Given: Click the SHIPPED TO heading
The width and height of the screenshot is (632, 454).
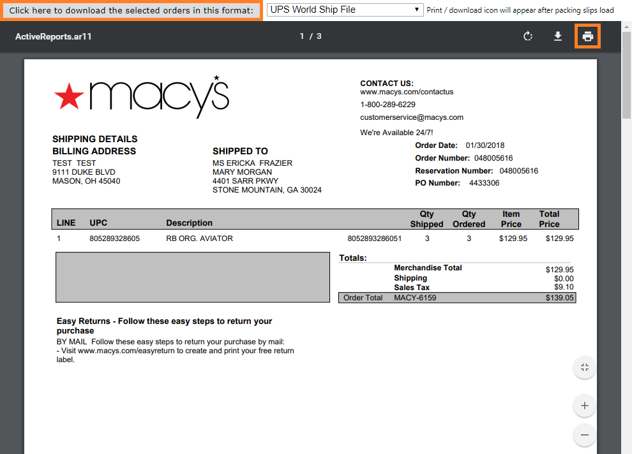Looking at the screenshot, I should (x=240, y=151).
